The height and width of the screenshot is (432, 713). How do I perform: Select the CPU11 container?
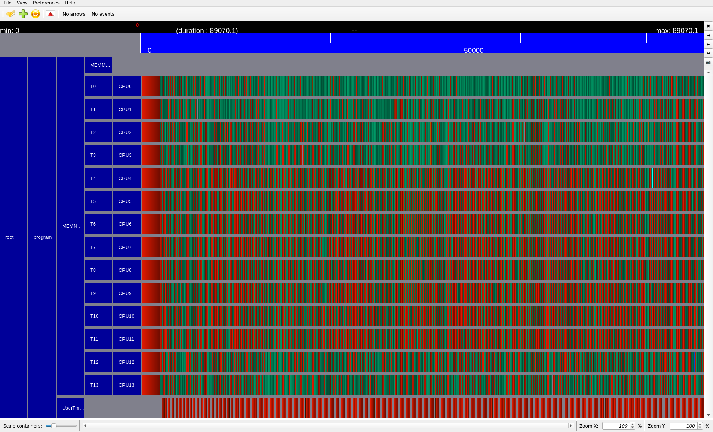pos(127,339)
